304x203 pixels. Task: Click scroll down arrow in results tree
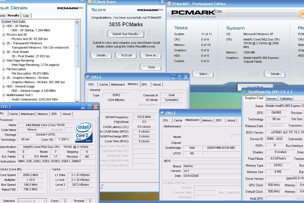click(x=77, y=101)
